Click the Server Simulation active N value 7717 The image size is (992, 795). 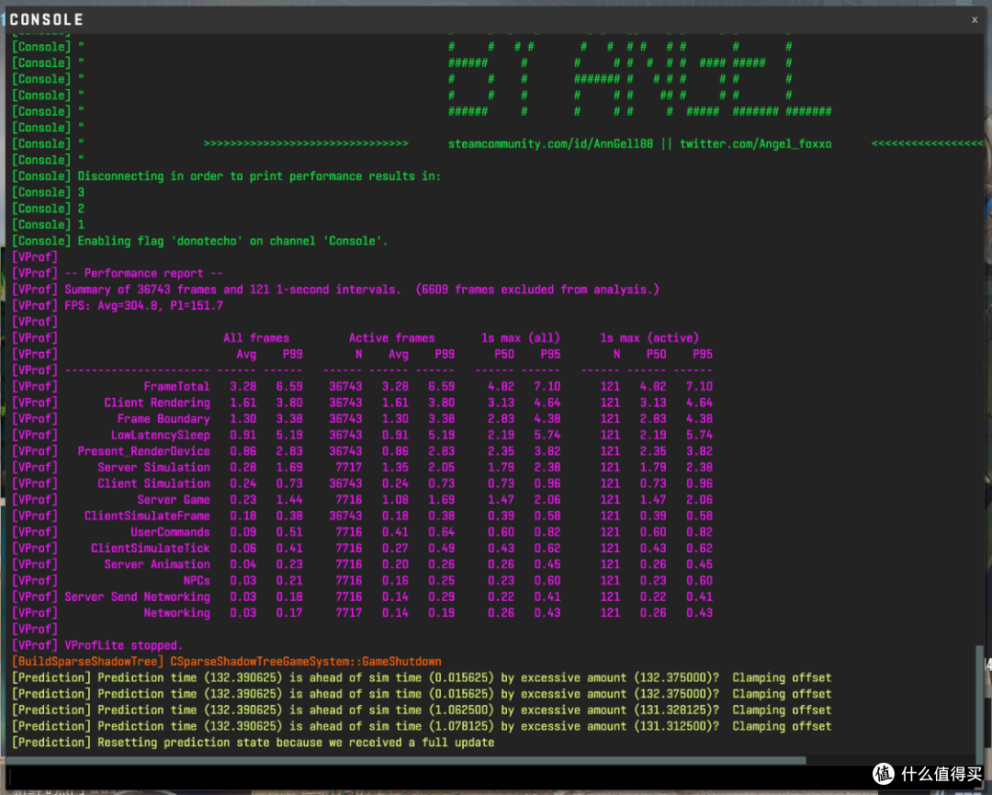pos(349,468)
